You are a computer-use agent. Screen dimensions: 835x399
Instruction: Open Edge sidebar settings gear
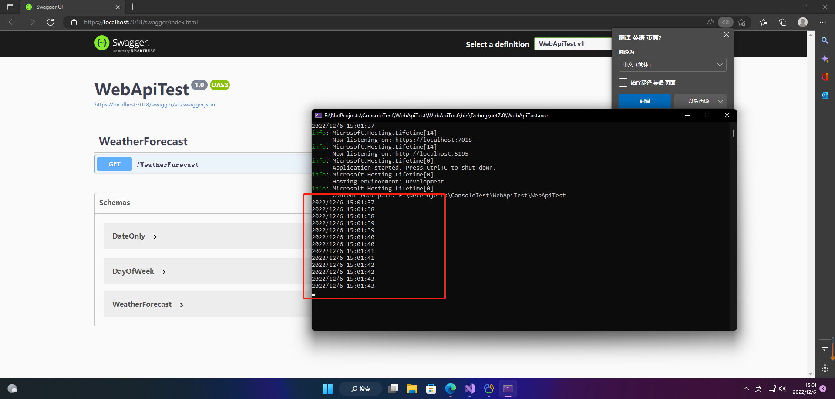[825, 368]
